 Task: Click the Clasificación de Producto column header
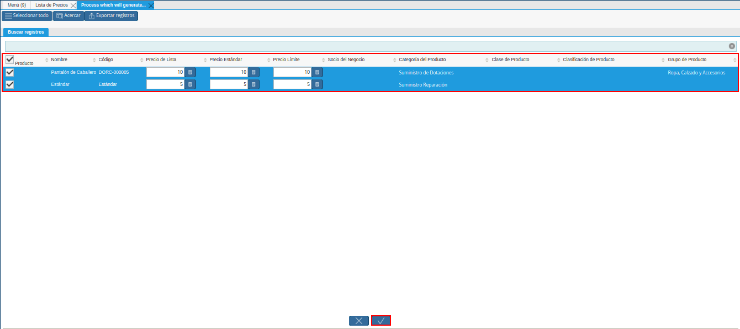589,60
